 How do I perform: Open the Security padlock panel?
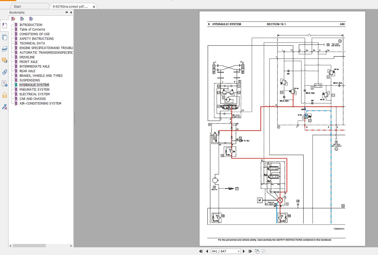4,95
